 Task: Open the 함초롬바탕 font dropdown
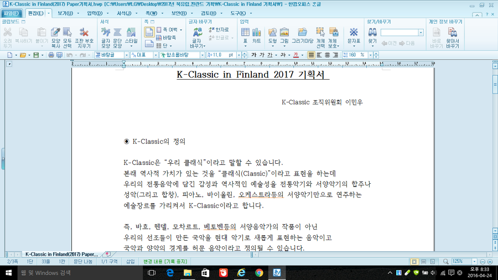pos(202,55)
